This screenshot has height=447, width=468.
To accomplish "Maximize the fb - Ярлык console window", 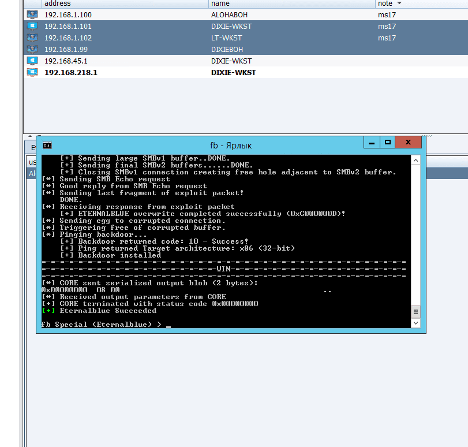I will [388, 143].
